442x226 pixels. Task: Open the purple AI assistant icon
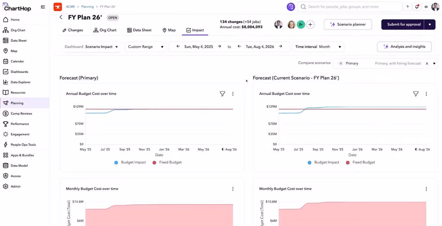click(291, 7)
